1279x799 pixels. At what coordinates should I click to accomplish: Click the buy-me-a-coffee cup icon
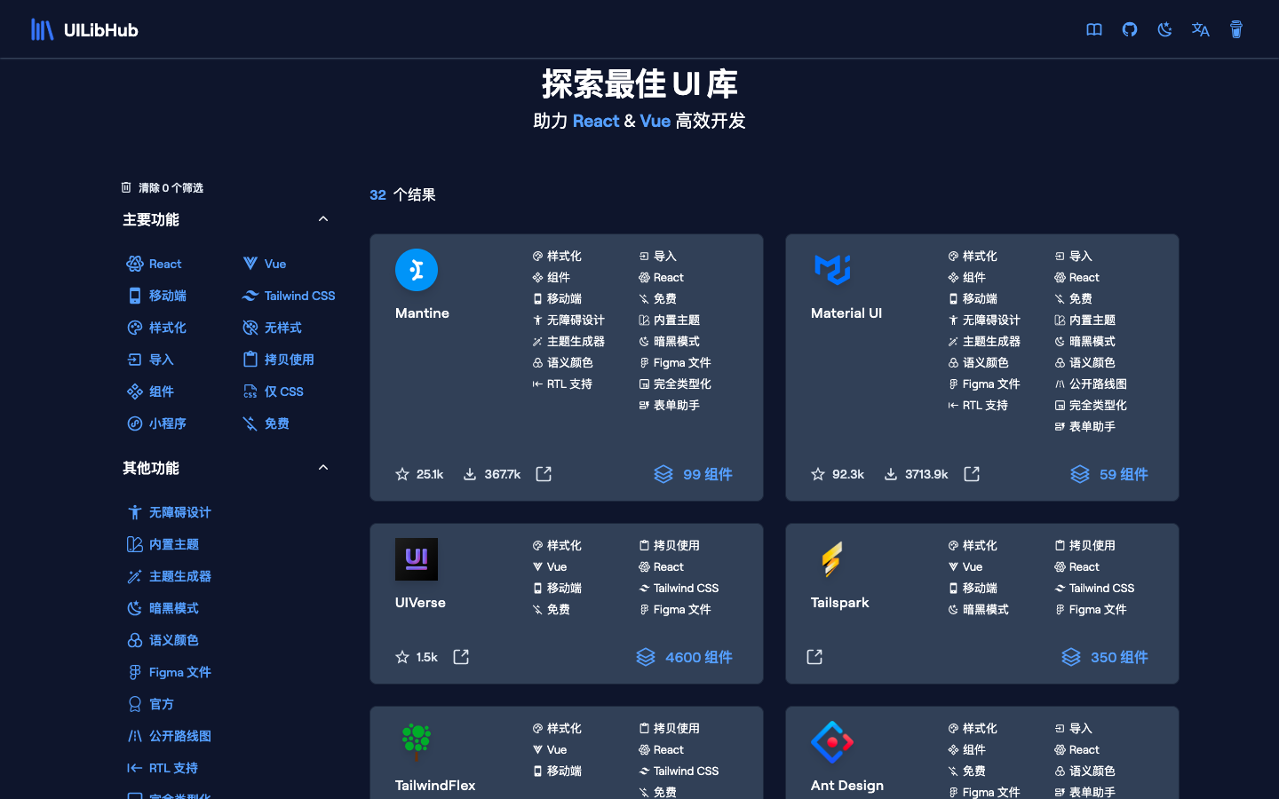(x=1236, y=28)
